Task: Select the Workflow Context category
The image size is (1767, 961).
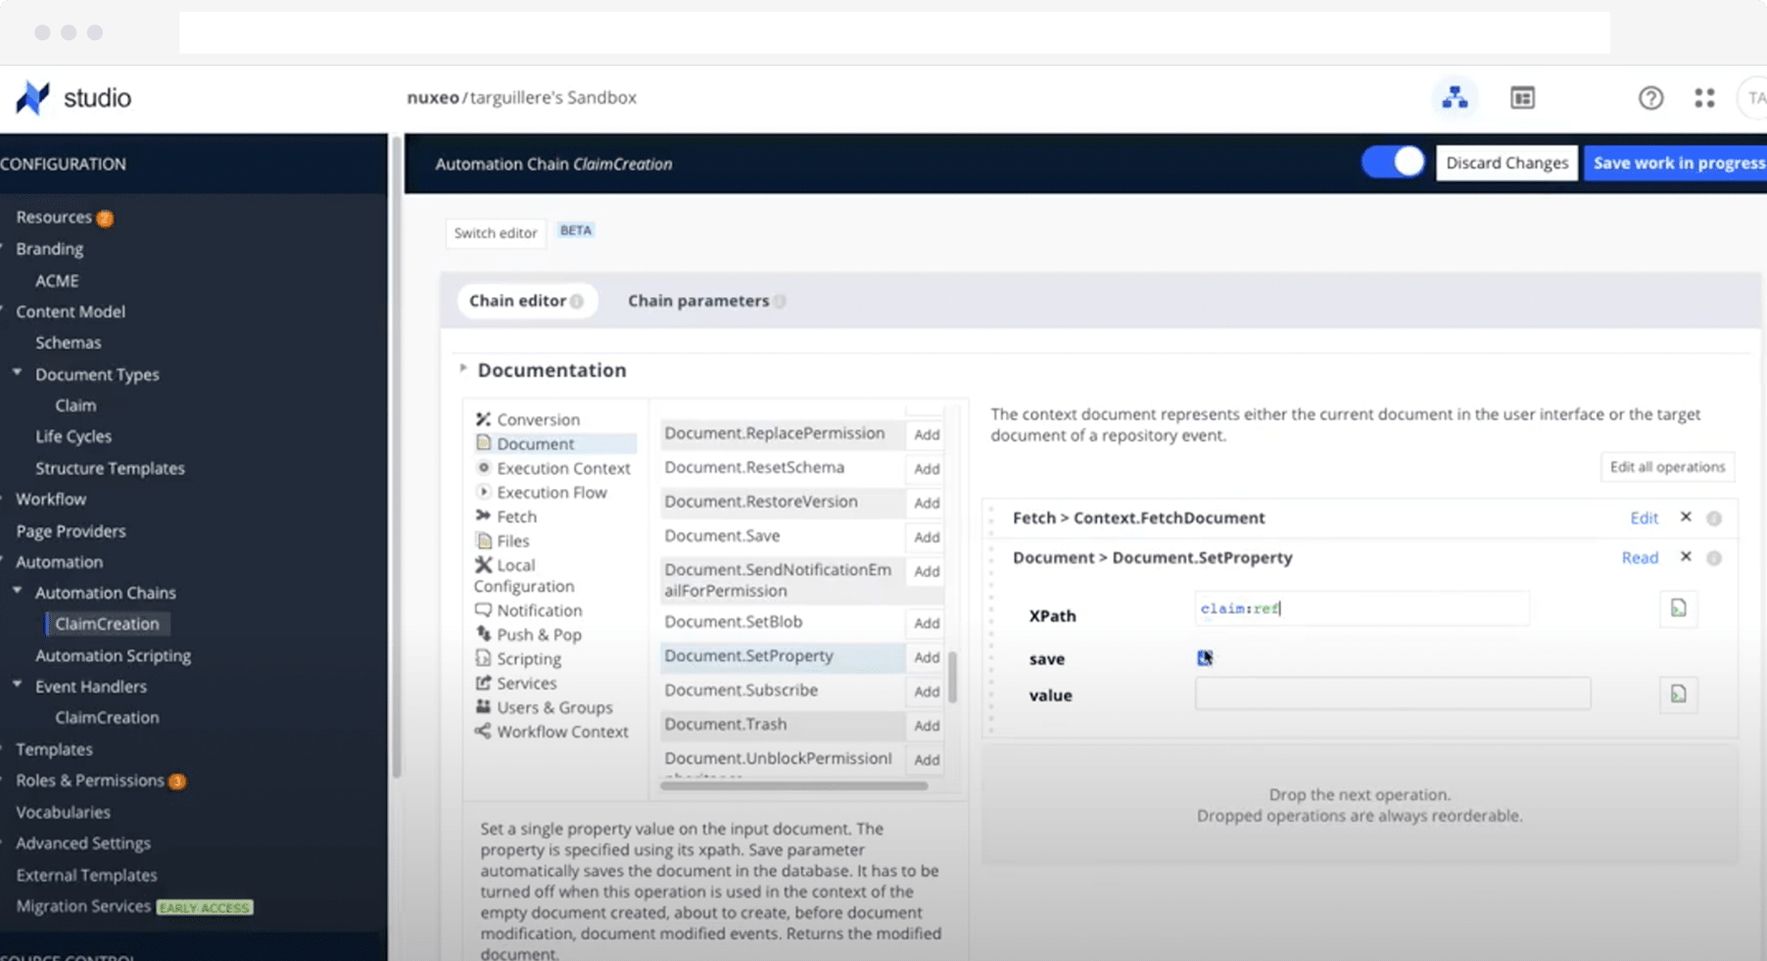Action: [551, 732]
